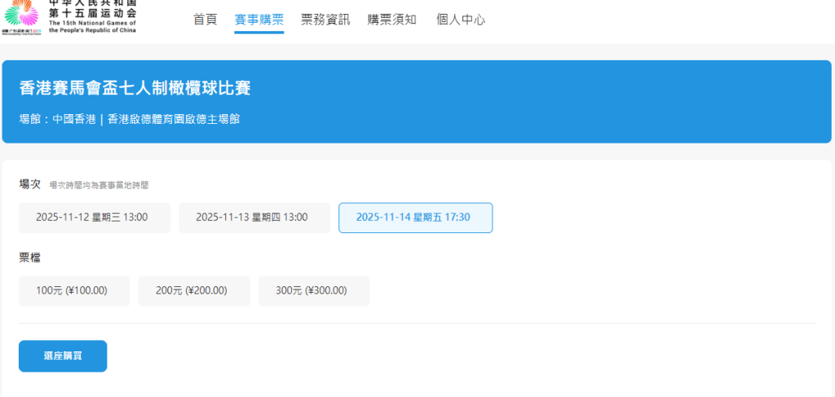Screen dimensions: 835x397
Task: Click event title 香港賽馬會盃七人制橄欖球比賽
Action: click(x=135, y=88)
